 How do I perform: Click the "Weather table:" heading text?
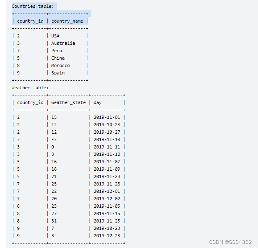pos(30,88)
